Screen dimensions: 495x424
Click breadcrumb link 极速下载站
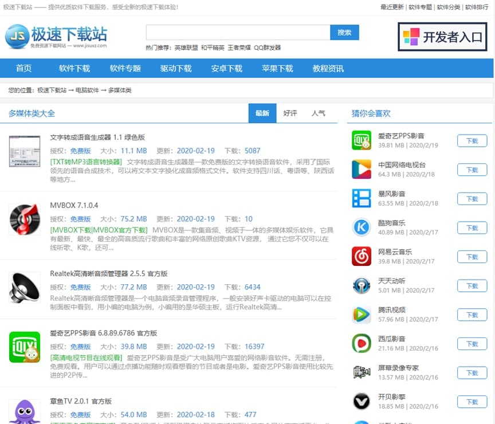pos(52,91)
